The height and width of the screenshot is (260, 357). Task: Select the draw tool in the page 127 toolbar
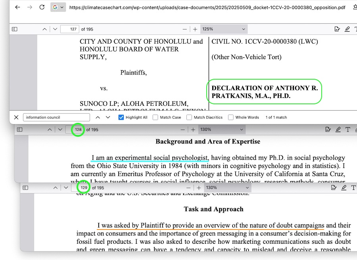coord(347,29)
